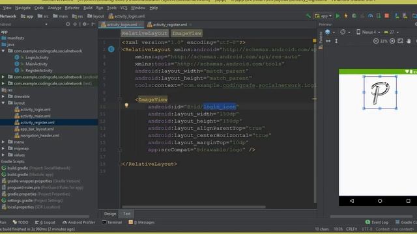The image size is (417, 234).
Task: Open the Event Log
Action: (377, 222)
